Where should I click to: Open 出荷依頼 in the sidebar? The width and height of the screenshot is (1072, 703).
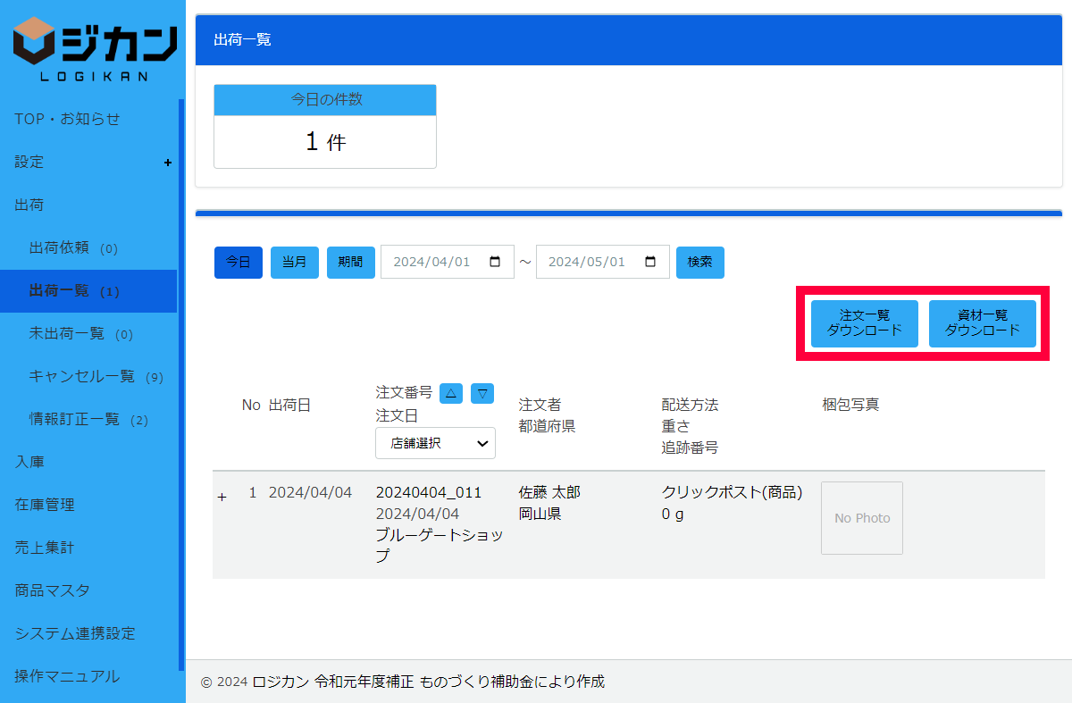(x=73, y=248)
